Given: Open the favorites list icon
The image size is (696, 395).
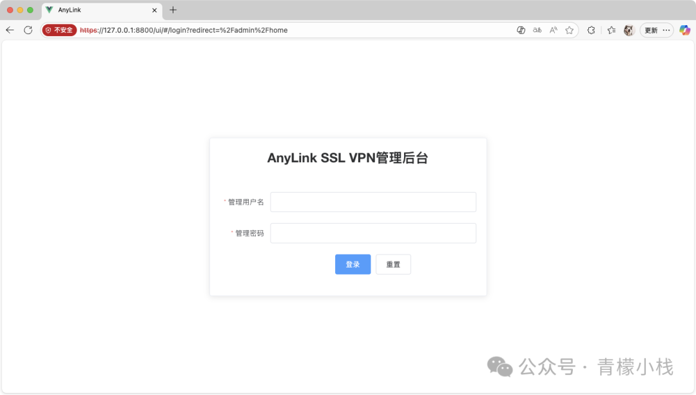Looking at the screenshot, I should pyautogui.click(x=611, y=30).
